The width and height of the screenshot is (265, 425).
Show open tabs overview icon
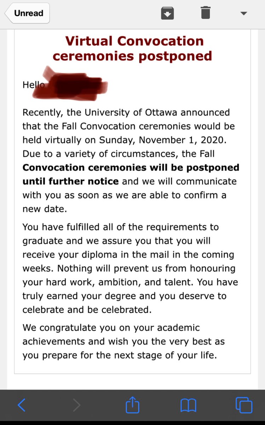(x=244, y=404)
